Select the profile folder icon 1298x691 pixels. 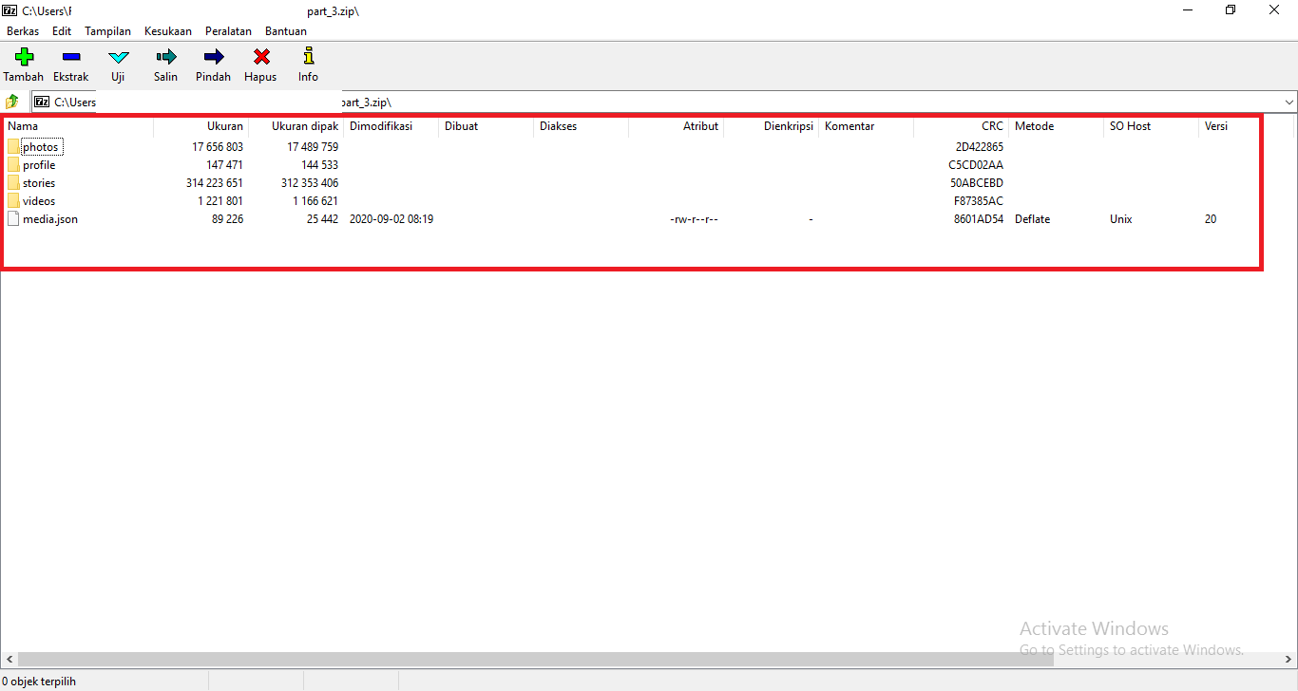[13, 165]
